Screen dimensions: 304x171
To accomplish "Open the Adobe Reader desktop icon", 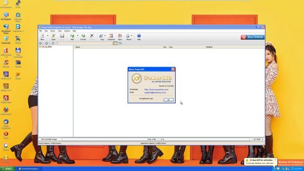I will 6,53.
